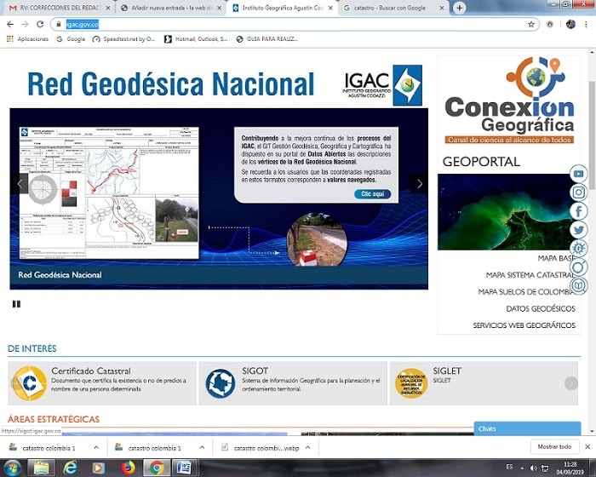
Task: Open the Instagram social icon
Action: [578, 193]
